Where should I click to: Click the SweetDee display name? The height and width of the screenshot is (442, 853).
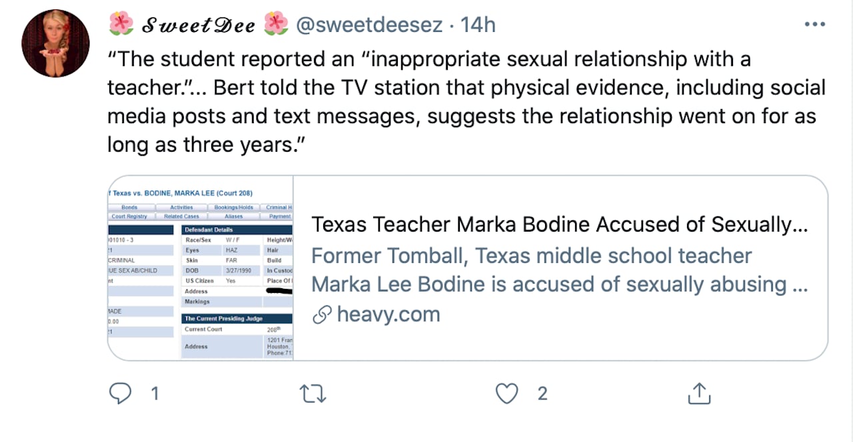[198, 25]
